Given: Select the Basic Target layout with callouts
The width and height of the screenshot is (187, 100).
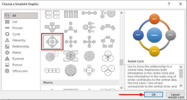Looking at the screenshot, I should [x=52, y=56].
